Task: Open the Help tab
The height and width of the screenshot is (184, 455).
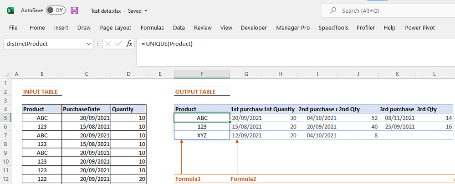Action: (x=389, y=28)
